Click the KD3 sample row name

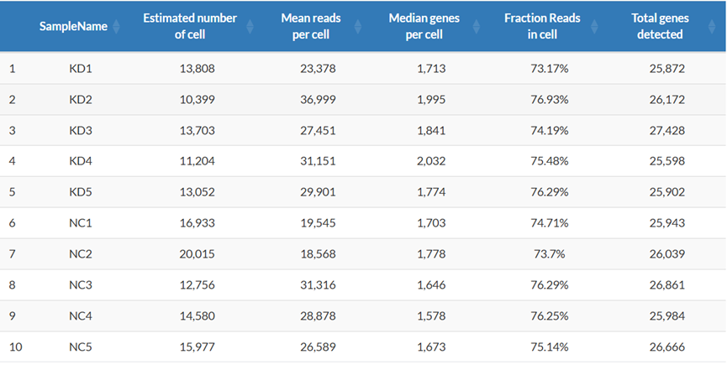[79, 131]
